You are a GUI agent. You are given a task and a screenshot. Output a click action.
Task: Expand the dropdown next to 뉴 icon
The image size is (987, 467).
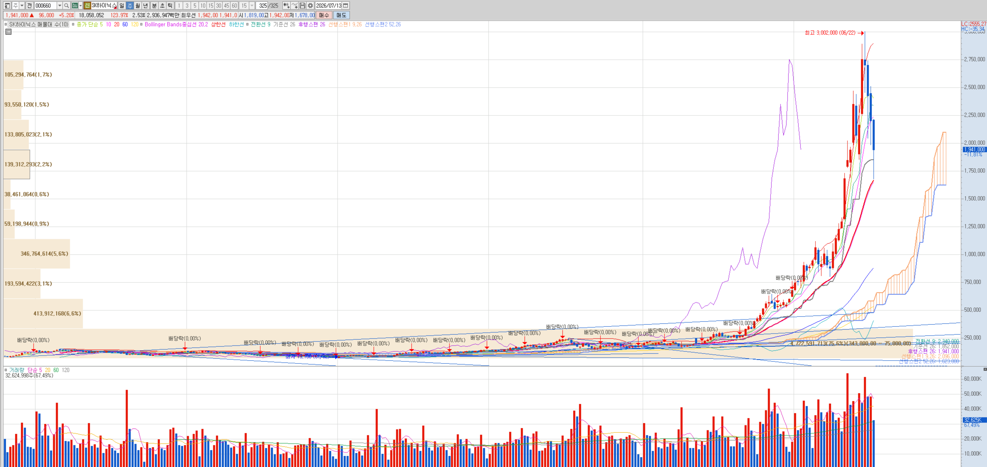point(80,6)
